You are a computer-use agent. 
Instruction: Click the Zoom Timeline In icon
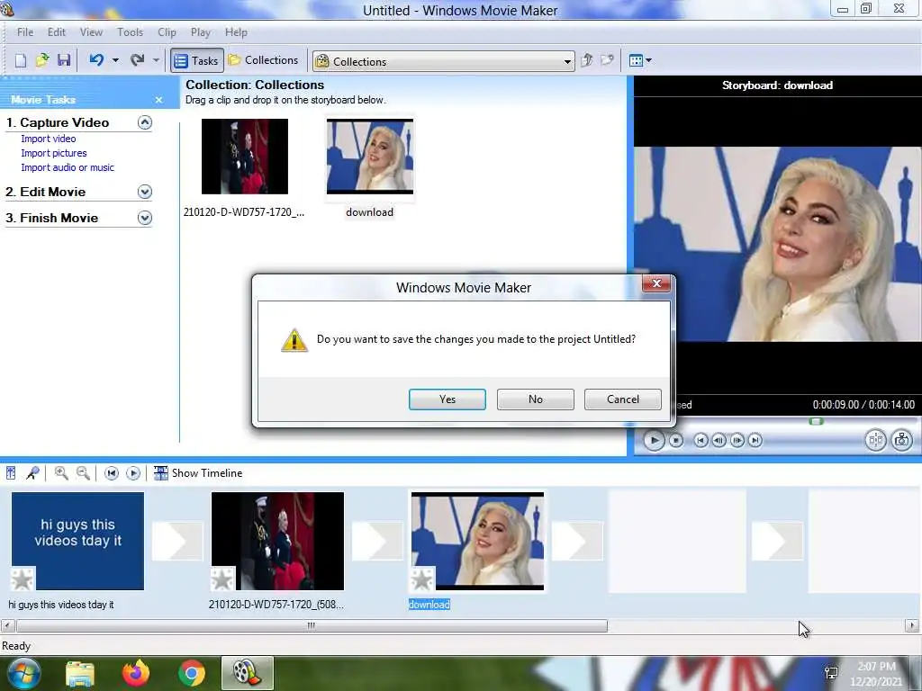(61, 473)
